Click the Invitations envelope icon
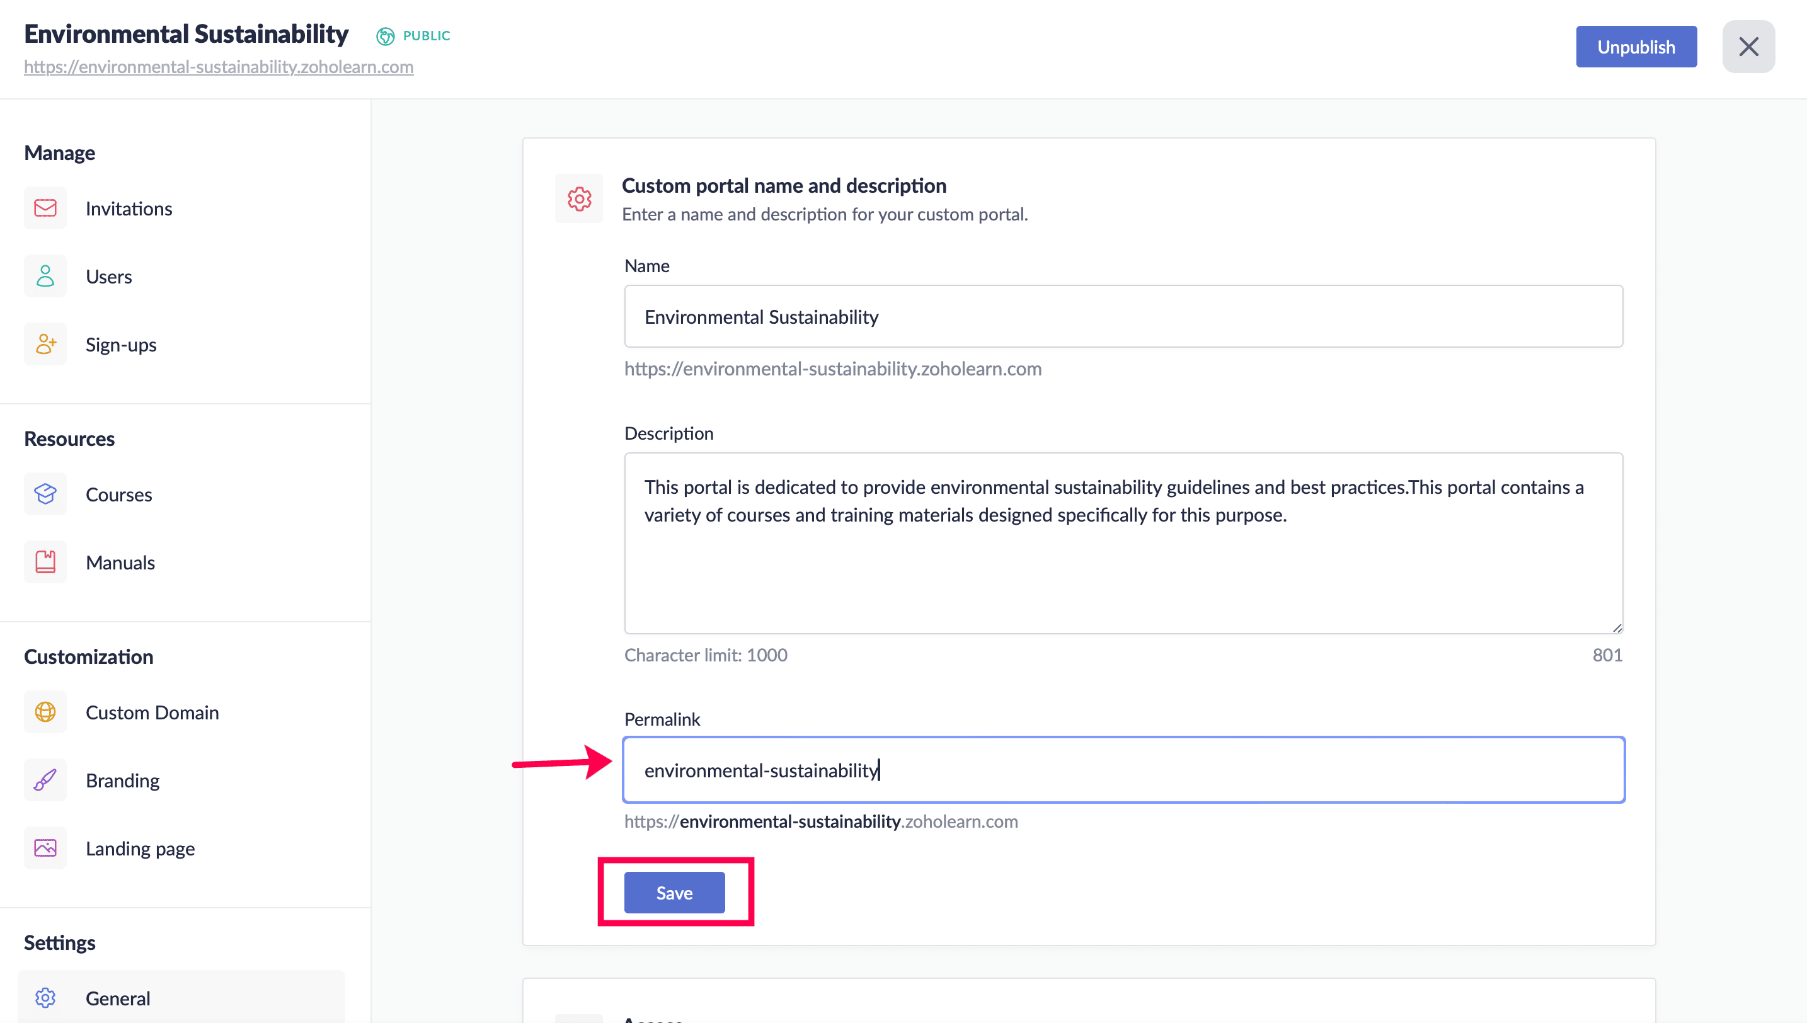Screen dimensions: 1807x1023 click(x=45, y=208)
